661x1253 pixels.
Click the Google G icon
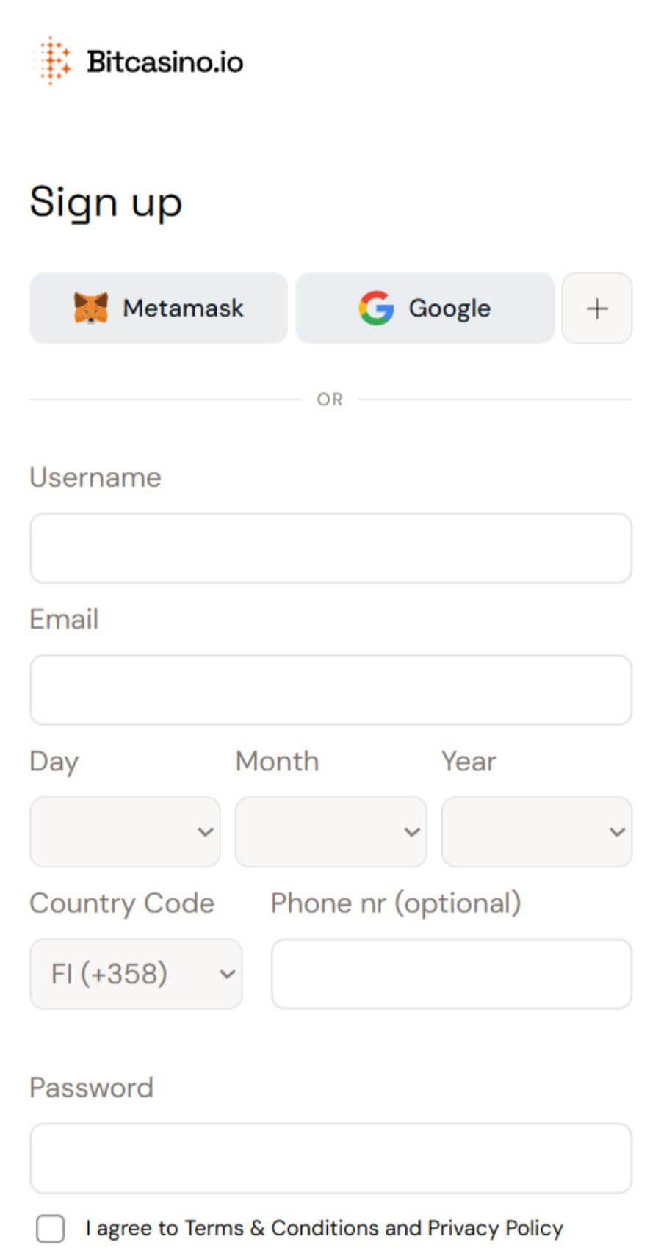click(376, 308)
